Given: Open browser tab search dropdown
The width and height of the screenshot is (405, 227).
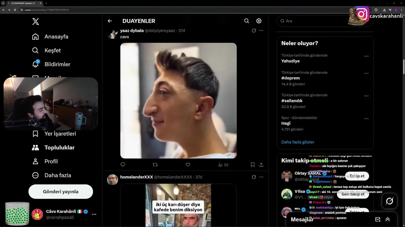Looking at the screenshot, I should click(3, 3).
